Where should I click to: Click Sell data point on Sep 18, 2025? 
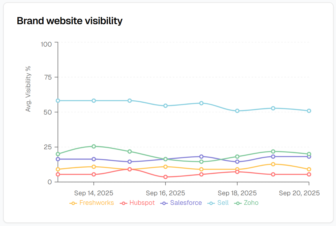pos(237,111)
